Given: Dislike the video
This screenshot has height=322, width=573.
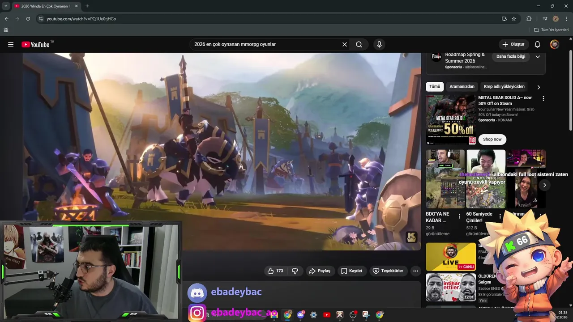Looking at the screenshot, I should pyautogui.click(x=295, y=271).
